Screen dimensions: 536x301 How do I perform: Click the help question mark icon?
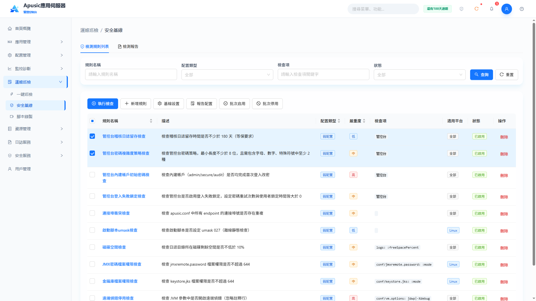[x=522, y=9]
